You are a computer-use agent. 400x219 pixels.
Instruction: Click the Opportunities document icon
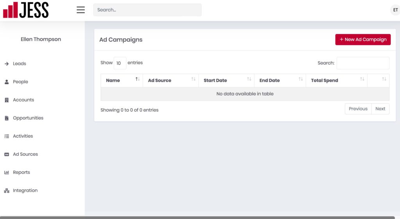pyautogui.click(x=7, y=118)
